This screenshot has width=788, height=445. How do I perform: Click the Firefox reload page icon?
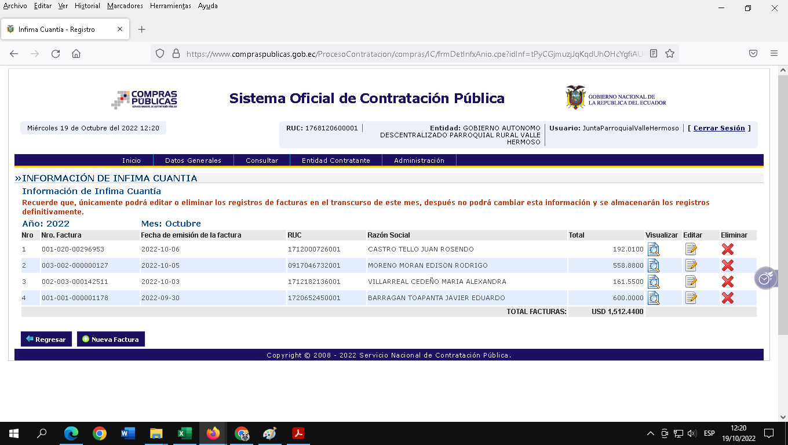pyautogui.click(x=56, y=54)
